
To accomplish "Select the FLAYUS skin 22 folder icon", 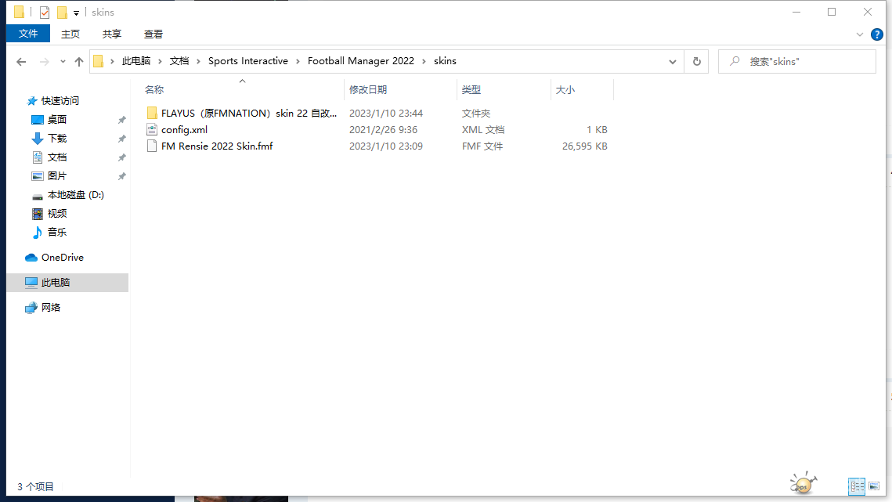I will tap(152, 114).
